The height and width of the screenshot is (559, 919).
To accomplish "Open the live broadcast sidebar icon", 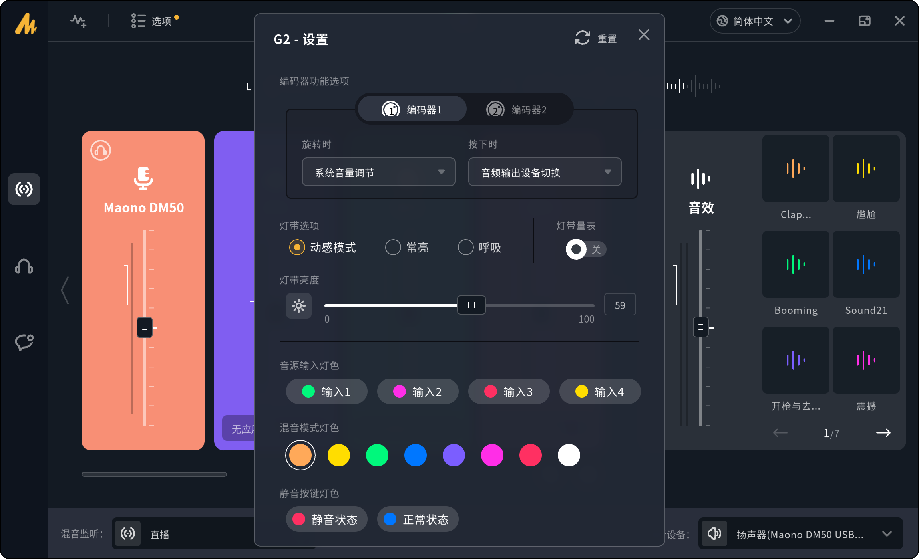I will pos(24,189).
